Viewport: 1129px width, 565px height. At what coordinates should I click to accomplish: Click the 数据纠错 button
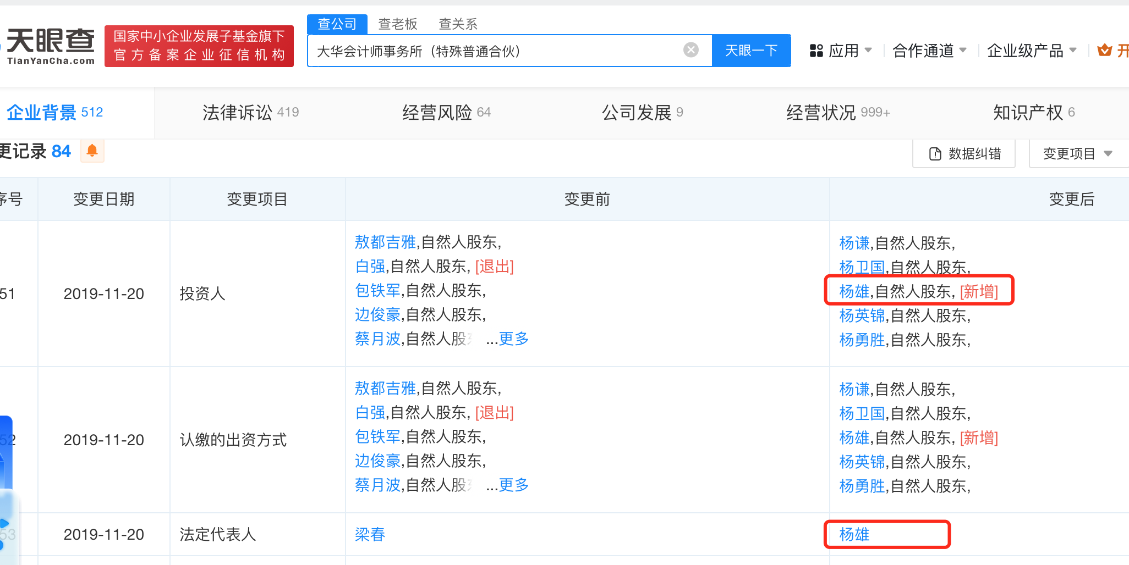[x=964, y=154]
